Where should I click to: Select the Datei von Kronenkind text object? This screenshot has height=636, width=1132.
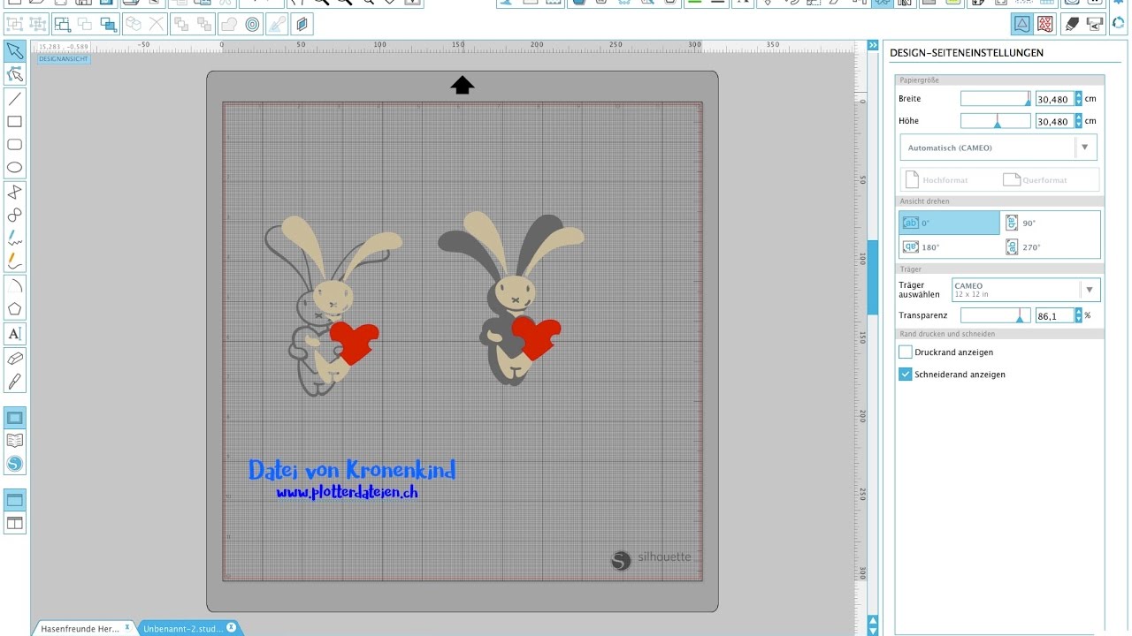tap(352, 470)
